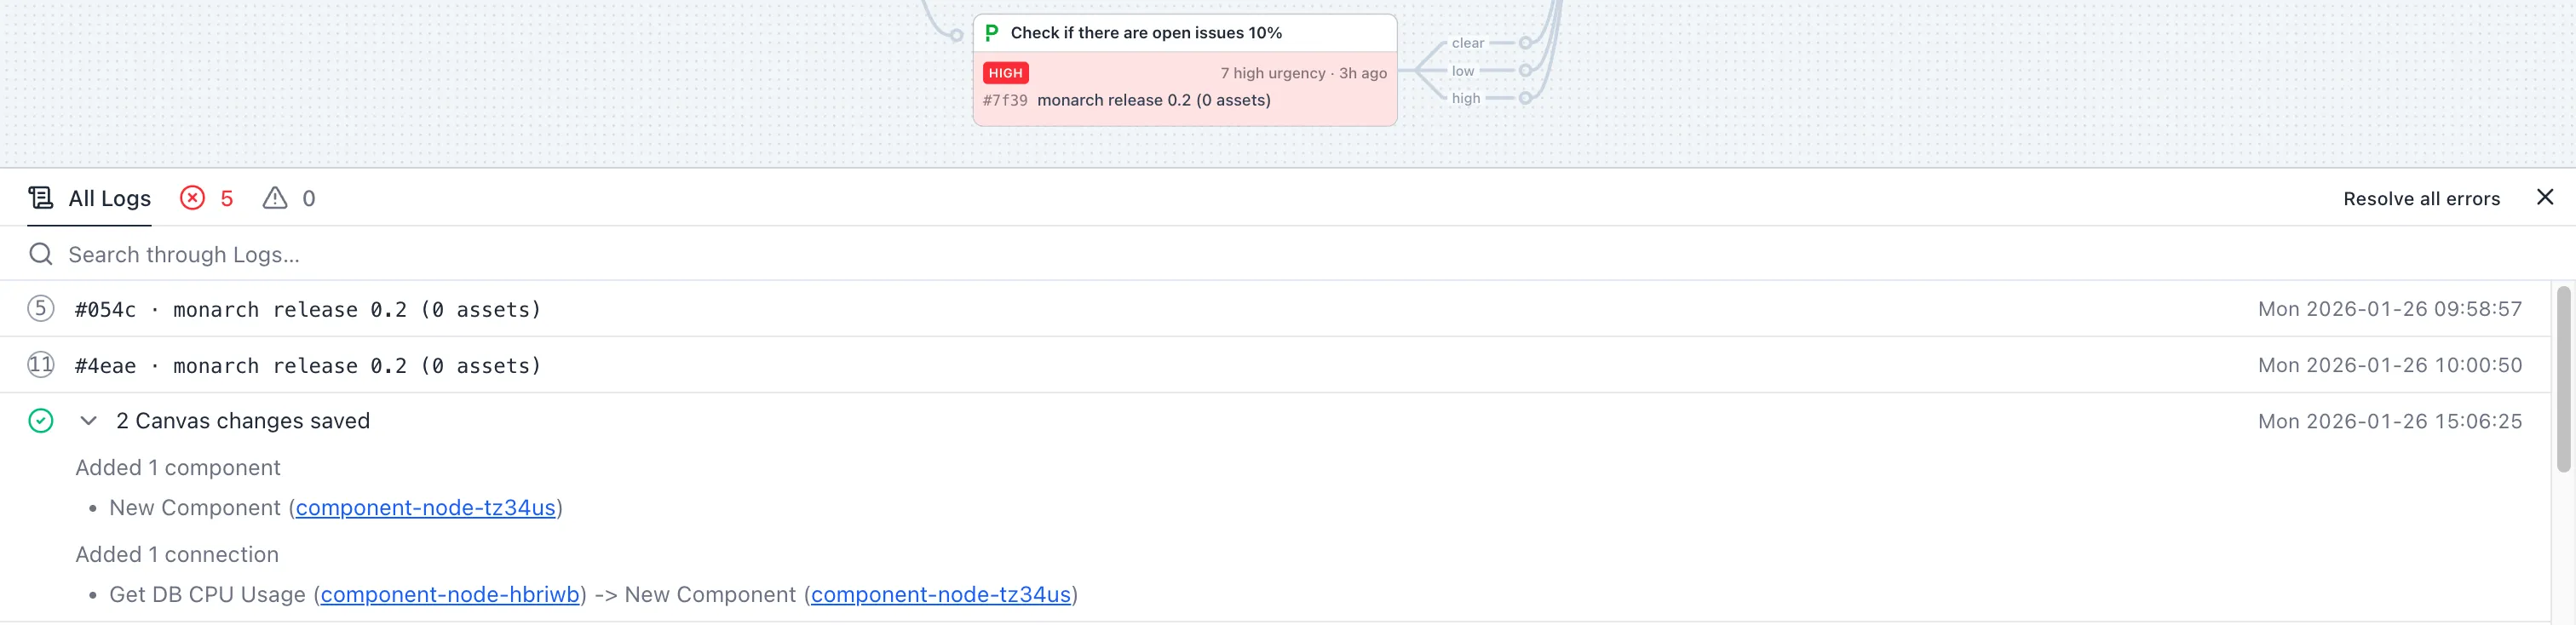Click the green saved checkmark icon
Image resolution: width=2576 pixels, height=625 pixels.
click(x=40, y=421)
